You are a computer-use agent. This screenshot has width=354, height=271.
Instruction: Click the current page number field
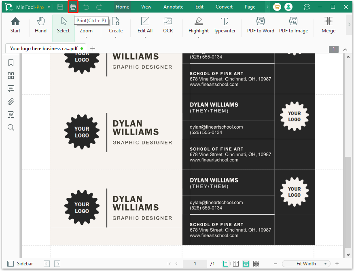click(195, 264)
